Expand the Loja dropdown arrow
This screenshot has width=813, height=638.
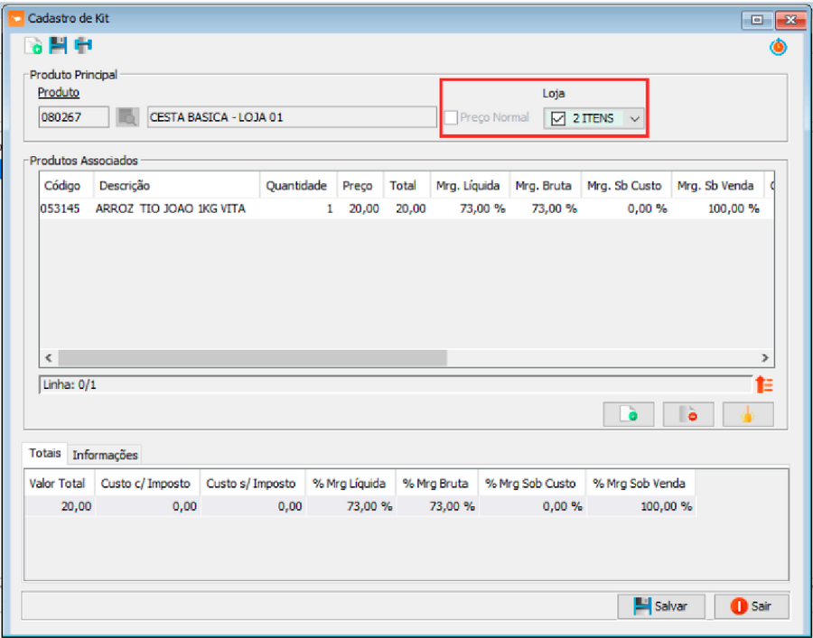[x=635, y=118]
